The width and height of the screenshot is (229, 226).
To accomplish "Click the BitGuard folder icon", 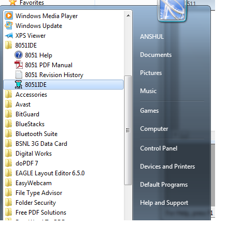I will pyautogui.click(x=8, y=114).
